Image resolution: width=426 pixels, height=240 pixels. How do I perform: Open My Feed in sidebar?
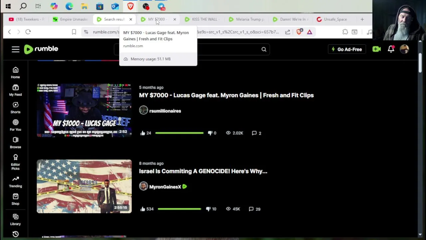15,91
